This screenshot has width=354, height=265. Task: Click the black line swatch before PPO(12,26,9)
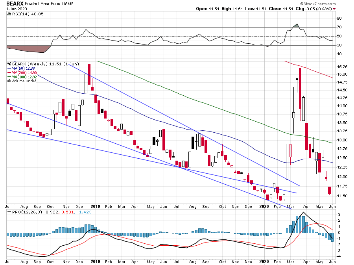tap(9, 212)
